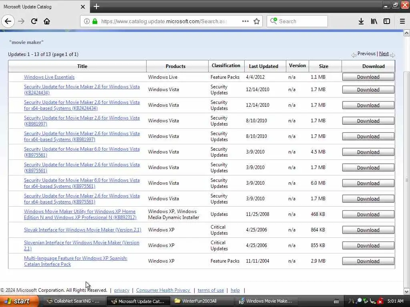This screenshot has height=307, width=410.
Task: Open Windows Movie Maker Utility KB892312 link
Action: pyautogui.click(x=80, y=214)
